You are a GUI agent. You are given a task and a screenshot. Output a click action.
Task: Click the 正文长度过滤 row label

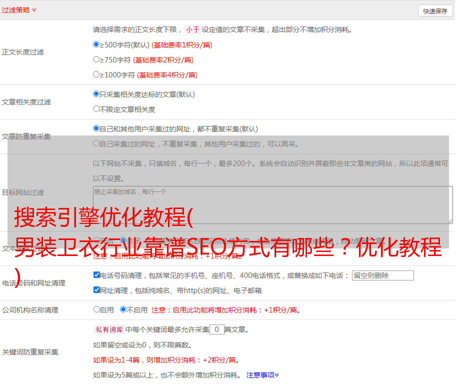click(22, 52)
